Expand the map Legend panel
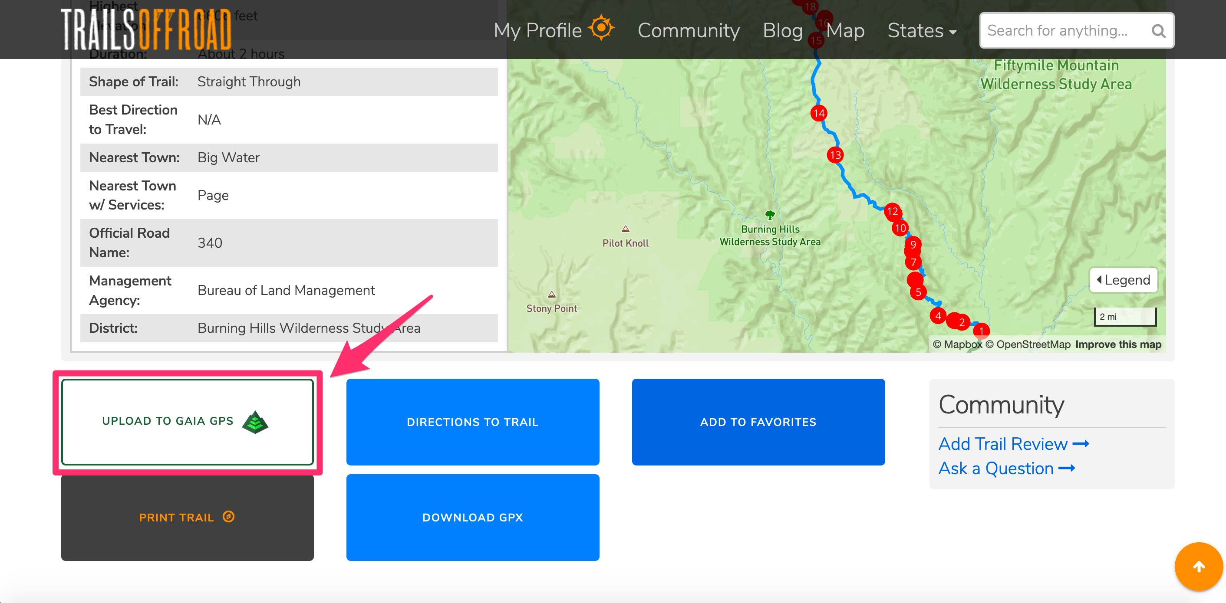The image size is (1226, 603). (x=1123, y=280)
